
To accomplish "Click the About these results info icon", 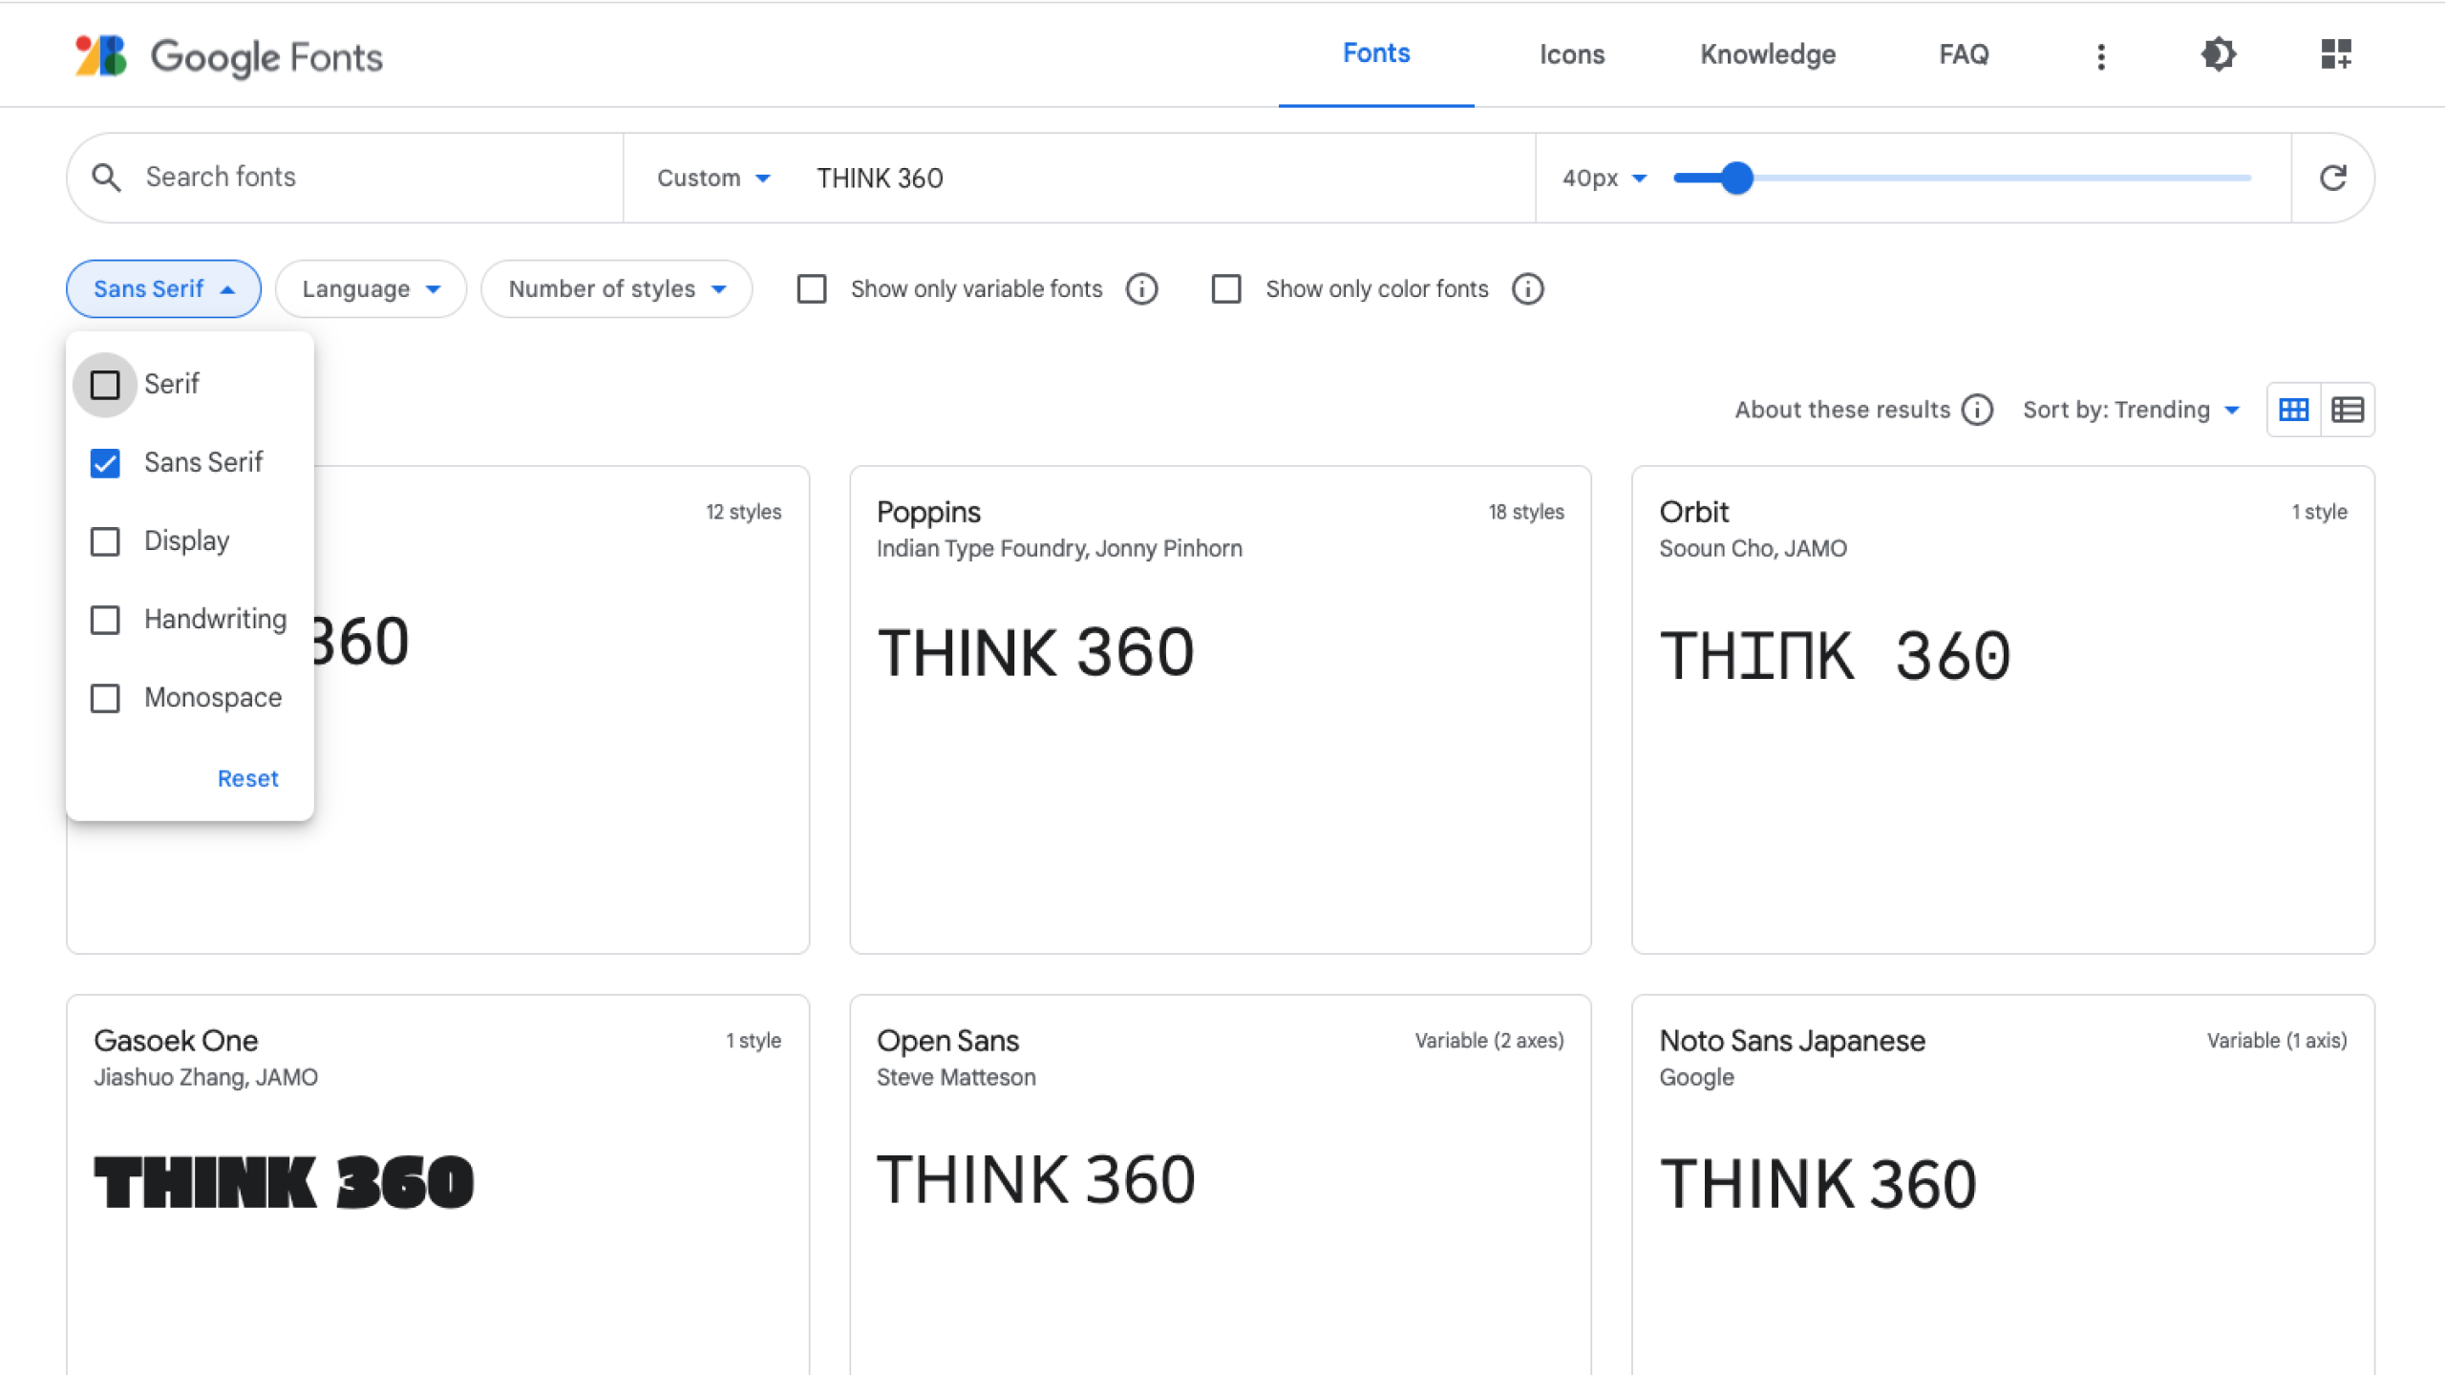I will (1976, 408).
